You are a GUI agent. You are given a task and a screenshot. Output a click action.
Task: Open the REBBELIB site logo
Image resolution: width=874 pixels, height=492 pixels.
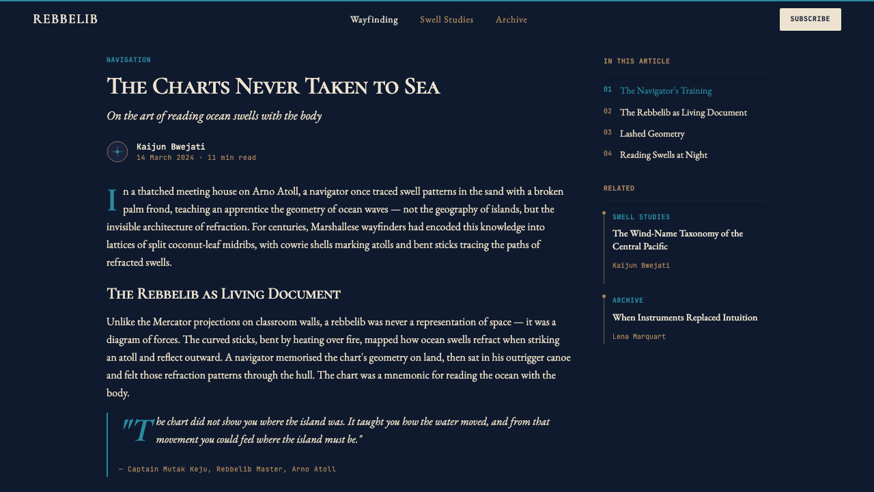pos(66,19)
